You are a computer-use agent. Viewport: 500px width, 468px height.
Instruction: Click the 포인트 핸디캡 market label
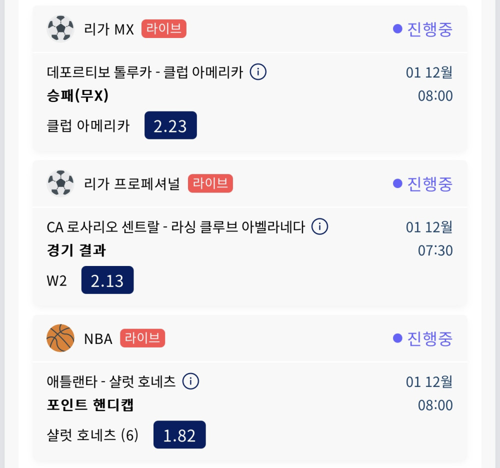click(90, 404)
